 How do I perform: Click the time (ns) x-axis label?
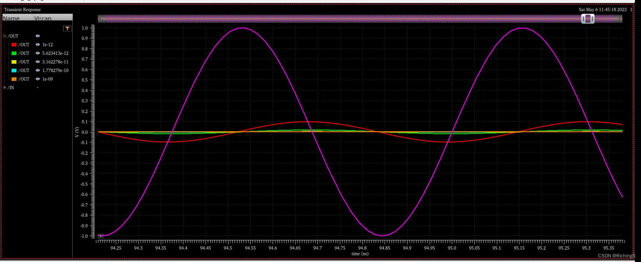[360, 254]
